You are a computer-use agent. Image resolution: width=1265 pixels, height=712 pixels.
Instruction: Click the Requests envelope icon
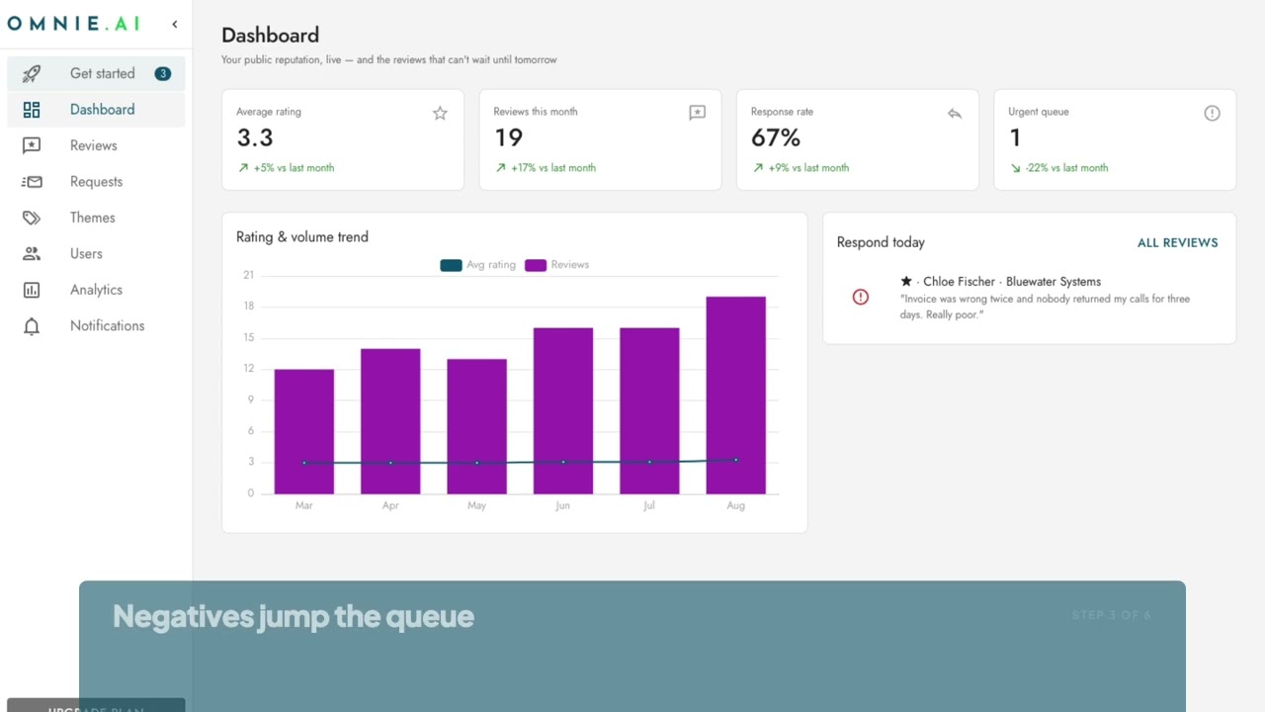[32, 182]
